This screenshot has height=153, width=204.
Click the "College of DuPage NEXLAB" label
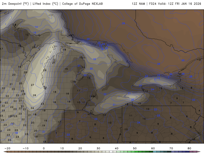[82, 4]
